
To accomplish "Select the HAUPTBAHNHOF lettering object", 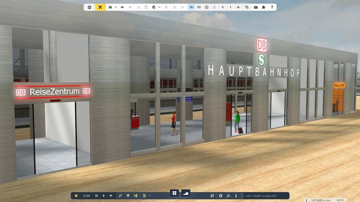I will coord(254,71).
